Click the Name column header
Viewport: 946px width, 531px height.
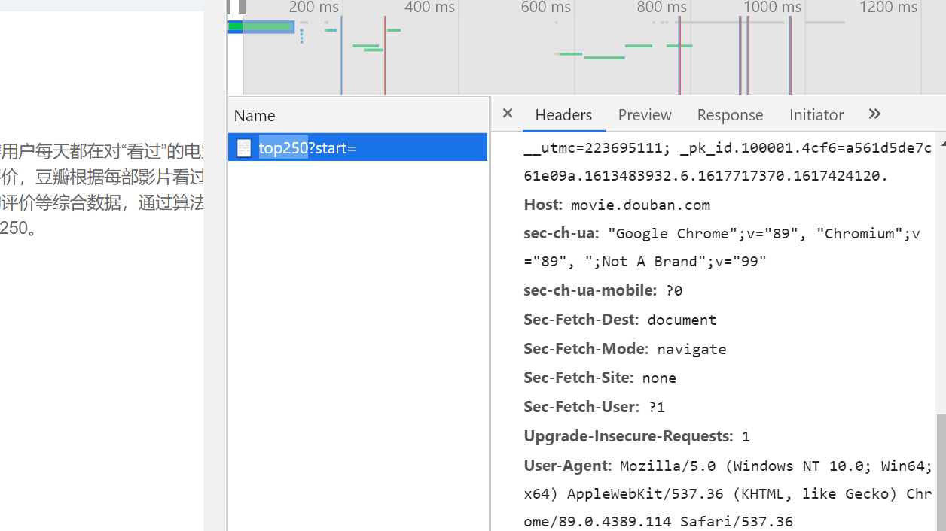(x=255, y=116)
